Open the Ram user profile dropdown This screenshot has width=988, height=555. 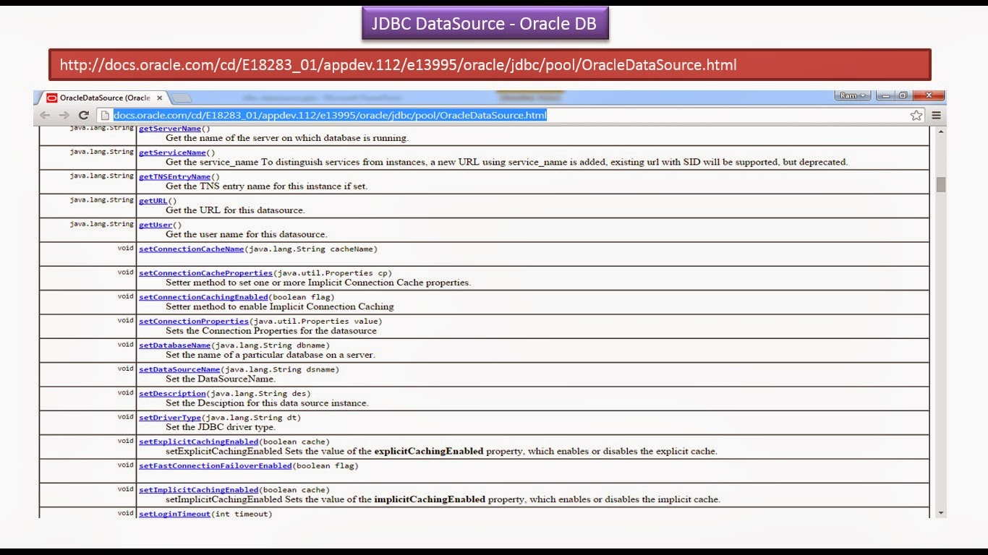853,95
